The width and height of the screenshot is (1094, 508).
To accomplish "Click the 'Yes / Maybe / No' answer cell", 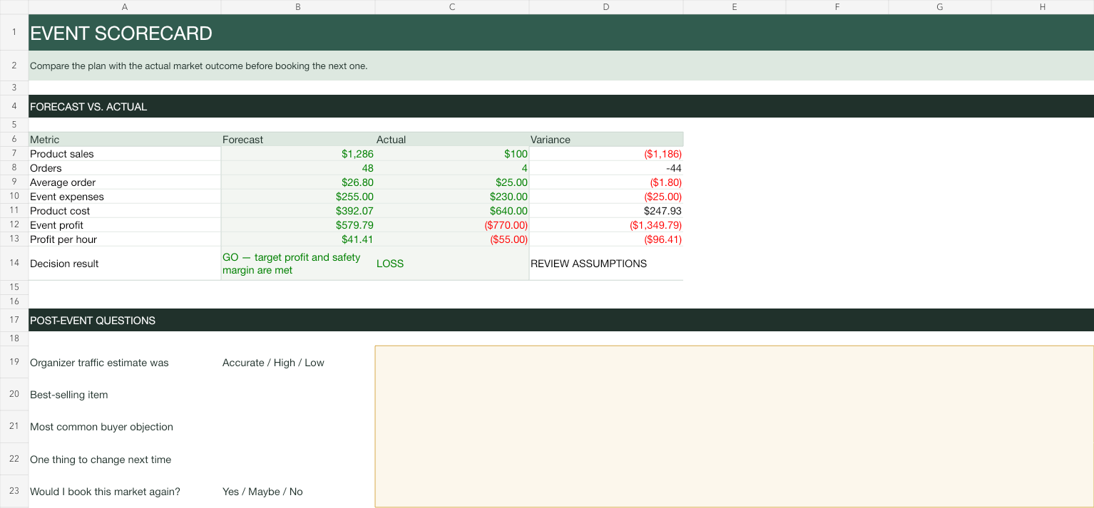I will 298,492.
